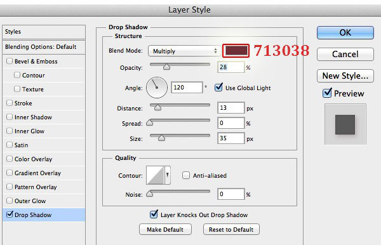Open the Outer Glow settings row

click(44, 201)
